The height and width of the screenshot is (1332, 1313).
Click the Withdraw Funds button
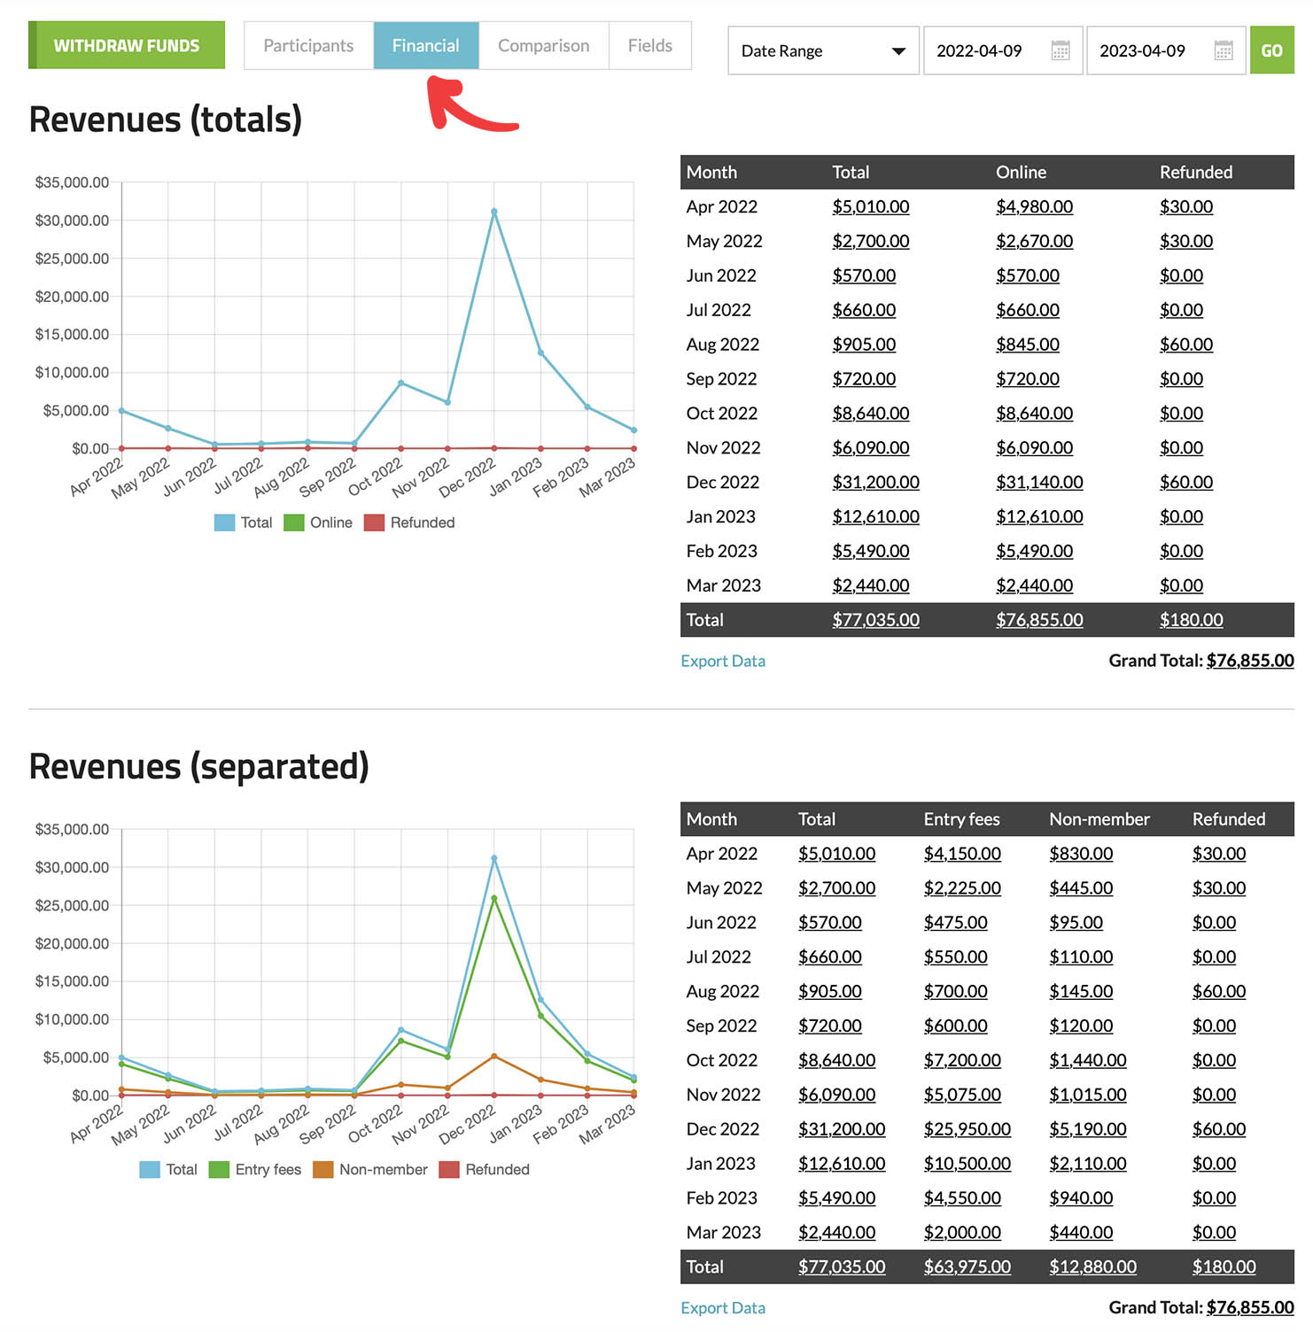tap(127, 45)
